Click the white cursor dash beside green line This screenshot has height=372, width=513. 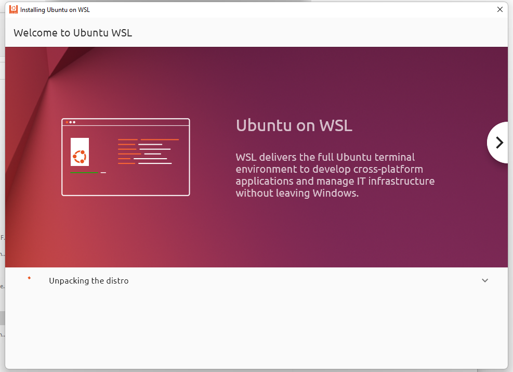(x=103, y=173)
